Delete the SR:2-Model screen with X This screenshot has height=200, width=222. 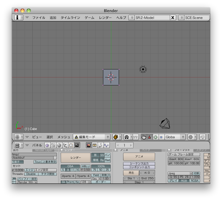click(x=173, y=18)
